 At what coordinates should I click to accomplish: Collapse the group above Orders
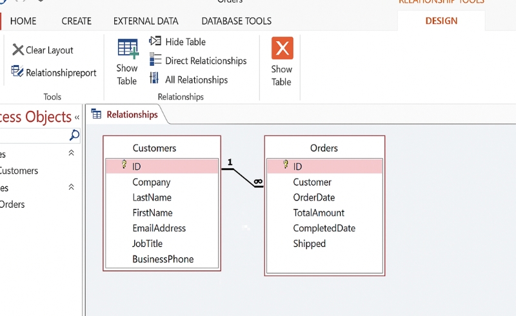(71, 187)
